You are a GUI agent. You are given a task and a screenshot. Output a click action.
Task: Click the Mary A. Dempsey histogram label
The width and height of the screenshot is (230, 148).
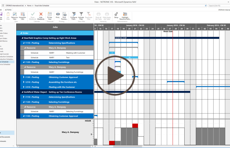tap(70, 132)
